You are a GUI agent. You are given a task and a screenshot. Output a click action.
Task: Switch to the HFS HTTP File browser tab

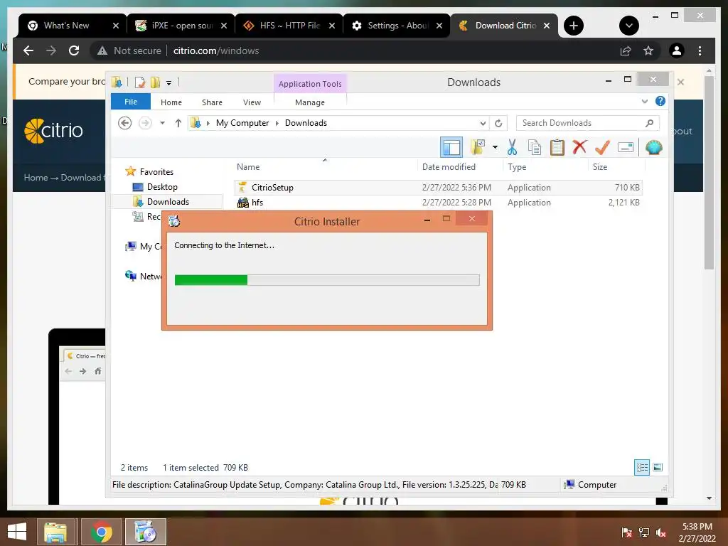pos(289,26)
